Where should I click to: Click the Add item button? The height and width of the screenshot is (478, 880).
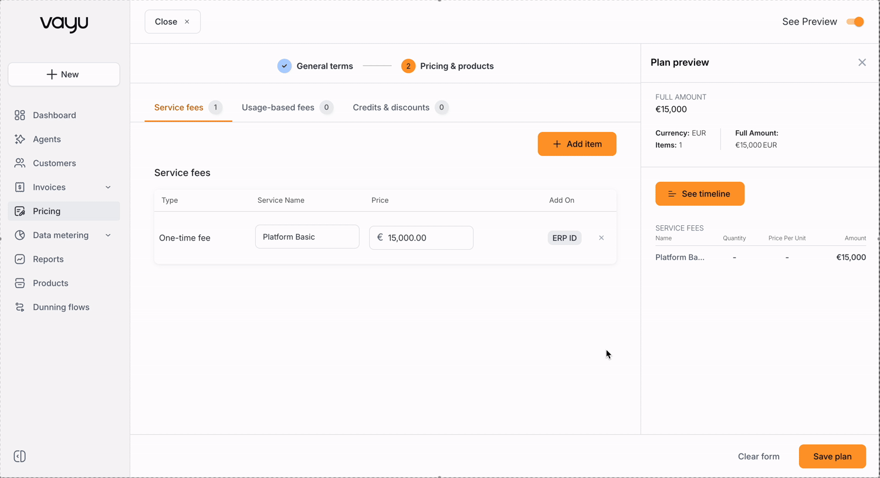coord(577,144)
